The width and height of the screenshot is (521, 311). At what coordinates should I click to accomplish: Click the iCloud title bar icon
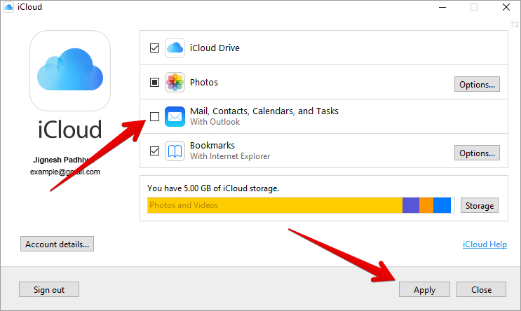point(8,7)
